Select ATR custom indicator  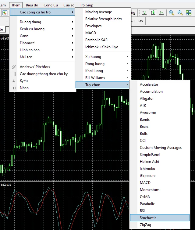(160, 106)
